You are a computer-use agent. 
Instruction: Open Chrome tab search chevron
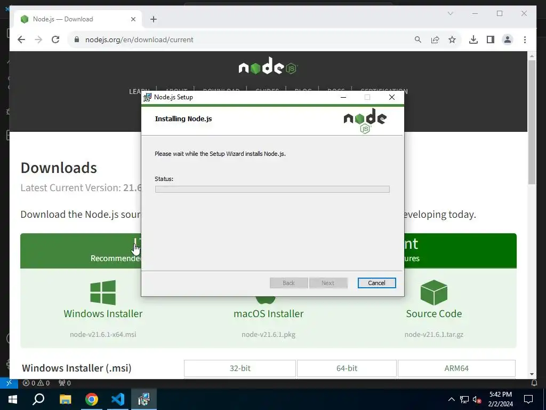(x=450, y=13)
